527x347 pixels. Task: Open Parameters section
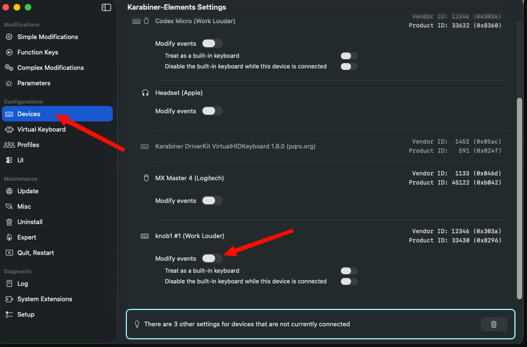57,83
